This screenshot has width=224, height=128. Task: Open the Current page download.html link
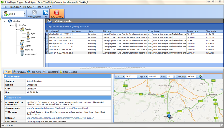[x=57, y=108]
